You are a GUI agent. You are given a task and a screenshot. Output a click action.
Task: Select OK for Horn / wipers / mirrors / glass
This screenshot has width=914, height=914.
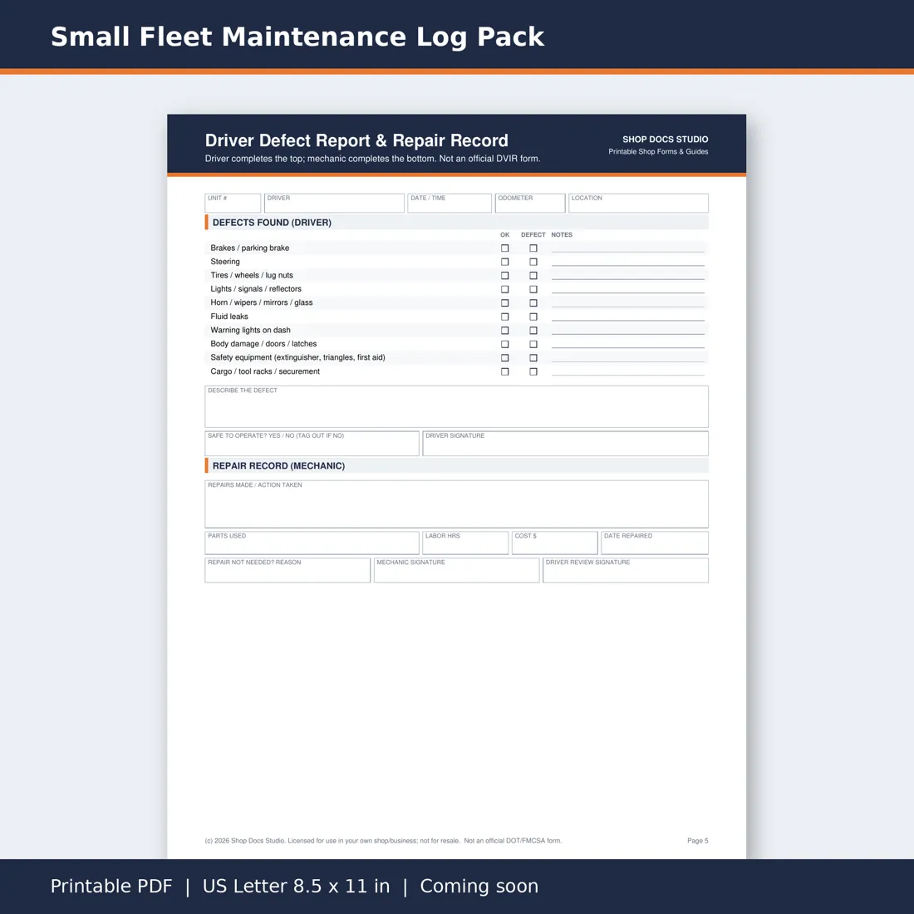[505, 303]
